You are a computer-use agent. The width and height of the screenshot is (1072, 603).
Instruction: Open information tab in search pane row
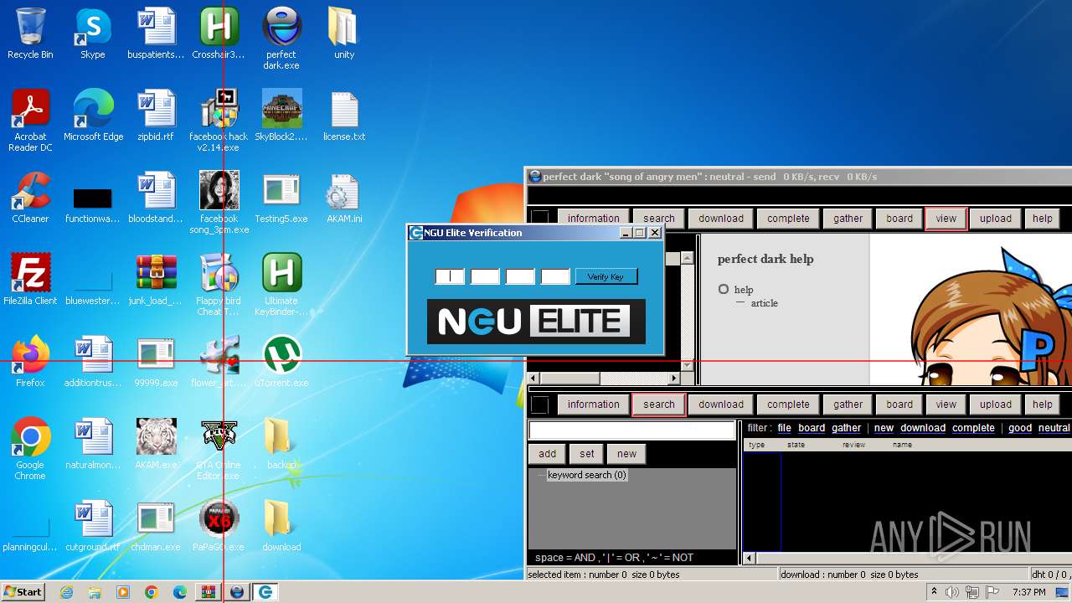(593, 405)
